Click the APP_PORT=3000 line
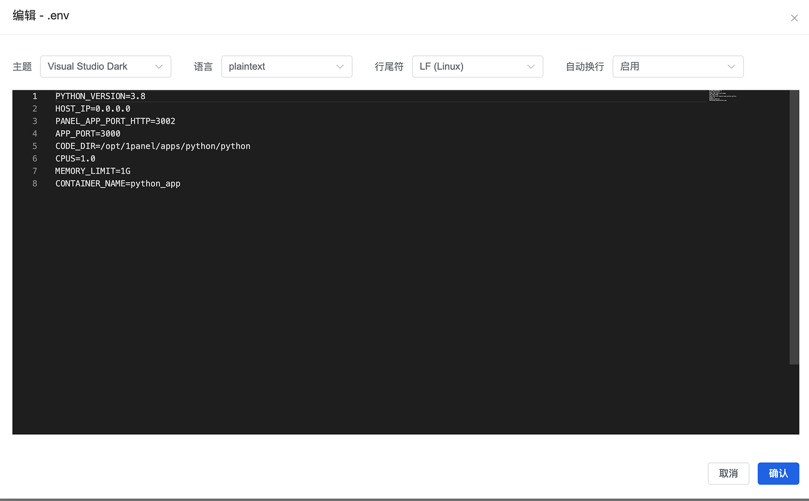809x501 pixels. click(87, 133)
